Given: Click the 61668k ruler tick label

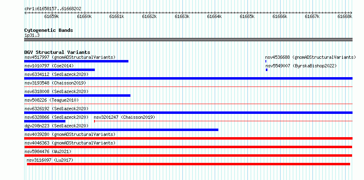Looking at the screenshot, I should click(345, 16).
